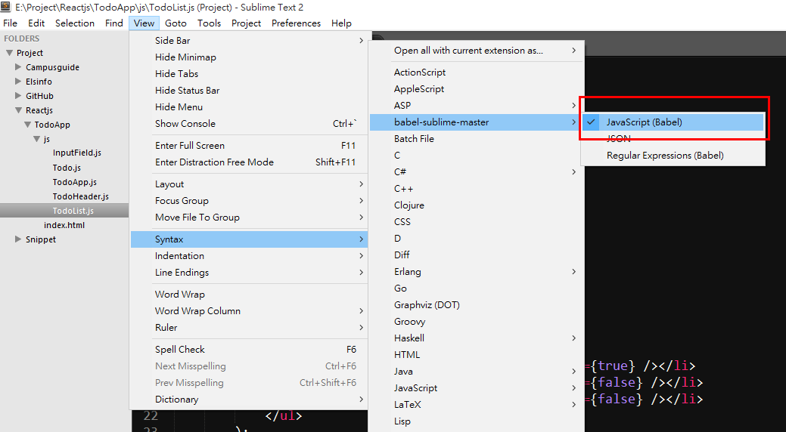Open TodoHeader.js in the sidebar
Viewport: 786px width, 432px height.
81,196
